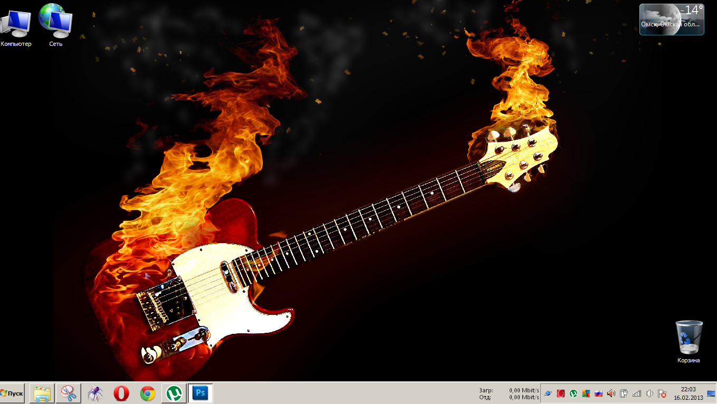This screenshot has width=717, height=404.
Task: Click the weather gadget showing Омск
Action: pos(671,20)
